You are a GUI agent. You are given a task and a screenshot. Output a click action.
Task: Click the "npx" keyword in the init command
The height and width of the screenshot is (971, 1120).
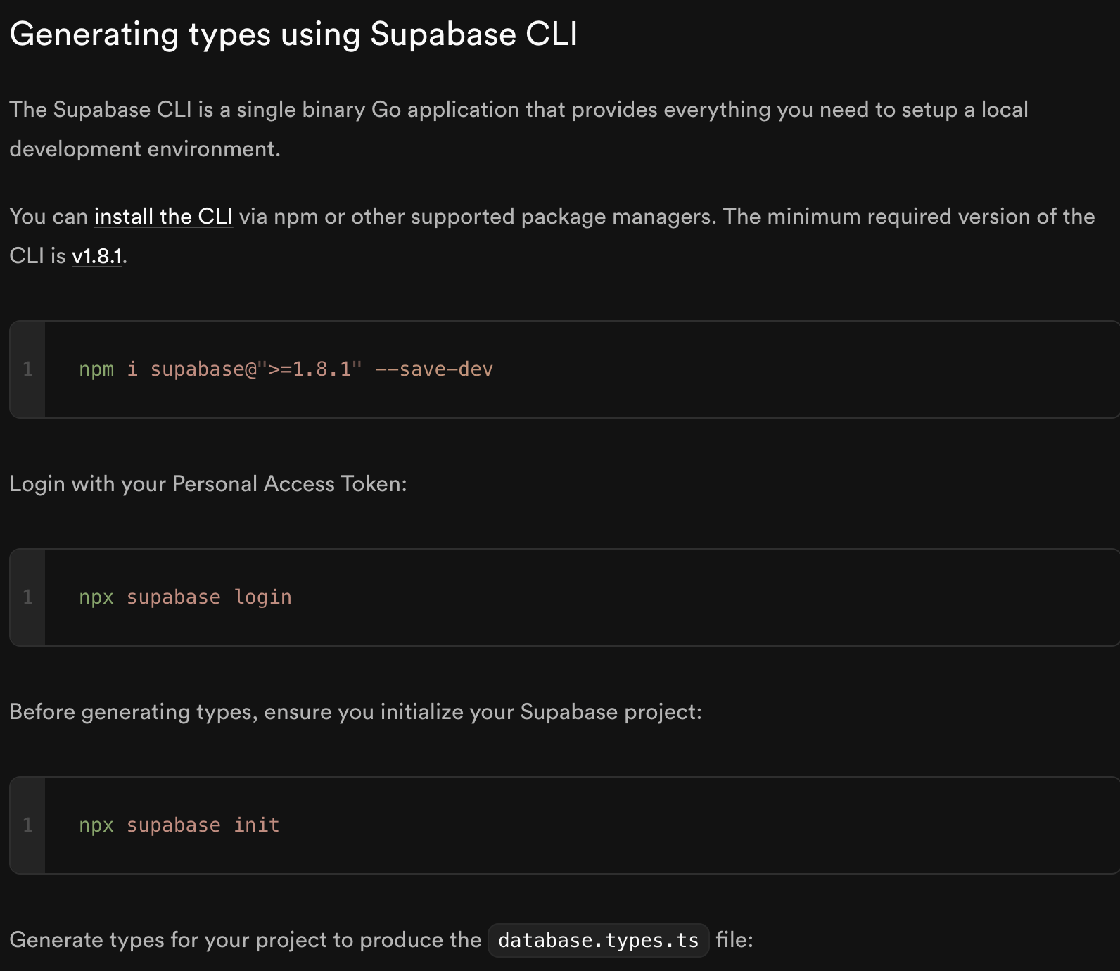coord(96,825)
